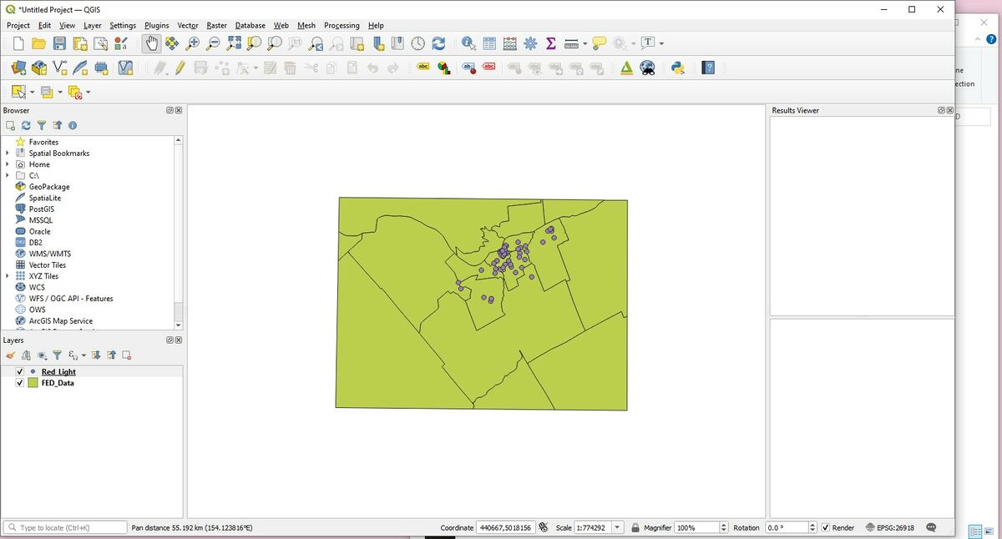This screenshot has height=539, width=1002.
Task: Open the Processing menu
Action: click(x=342, y=26)
